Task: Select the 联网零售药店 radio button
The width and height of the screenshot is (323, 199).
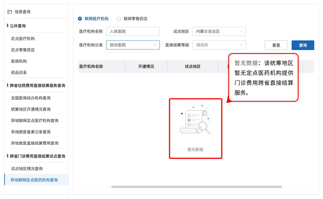Action: pos(119,19)
